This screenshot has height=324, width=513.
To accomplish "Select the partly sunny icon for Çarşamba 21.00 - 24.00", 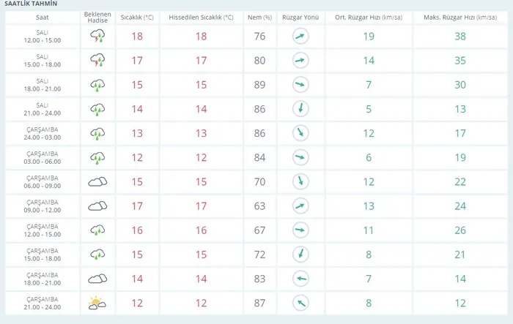I will point(97,302).
